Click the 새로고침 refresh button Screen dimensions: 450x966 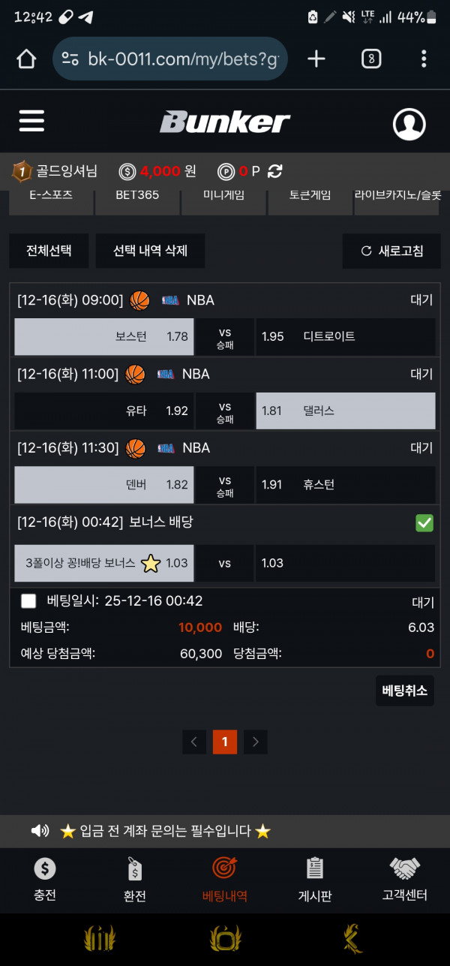pyautogui.click(x=391, y=251)
